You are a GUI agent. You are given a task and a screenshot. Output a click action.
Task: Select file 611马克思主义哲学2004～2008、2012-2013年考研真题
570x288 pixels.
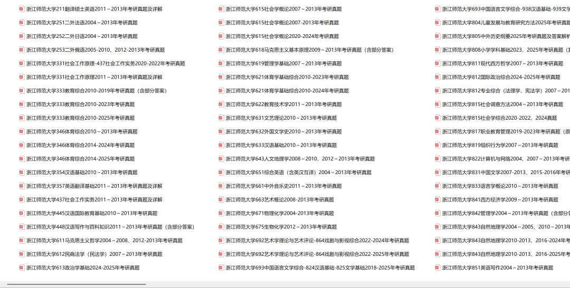[x=101, y=241]
